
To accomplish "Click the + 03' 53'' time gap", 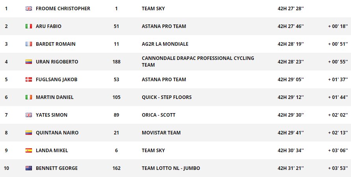I will point(338,168).
